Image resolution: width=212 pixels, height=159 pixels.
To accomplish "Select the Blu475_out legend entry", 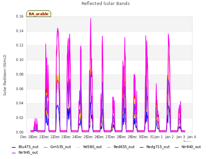I will point(25,147).
